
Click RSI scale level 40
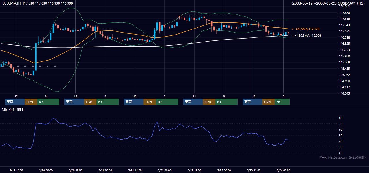(x=340, y=141)
